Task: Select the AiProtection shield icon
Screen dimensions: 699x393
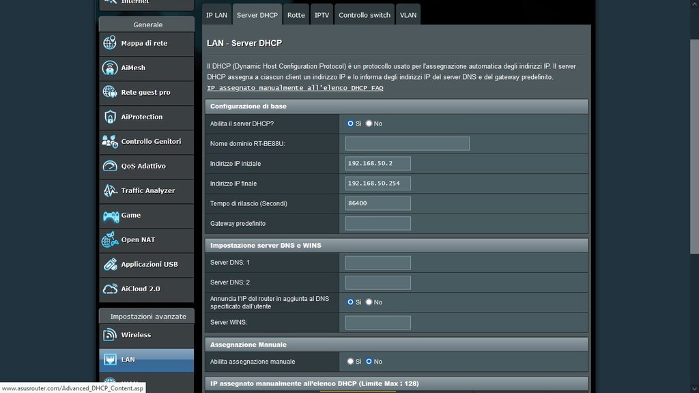Action: point(110,117)
